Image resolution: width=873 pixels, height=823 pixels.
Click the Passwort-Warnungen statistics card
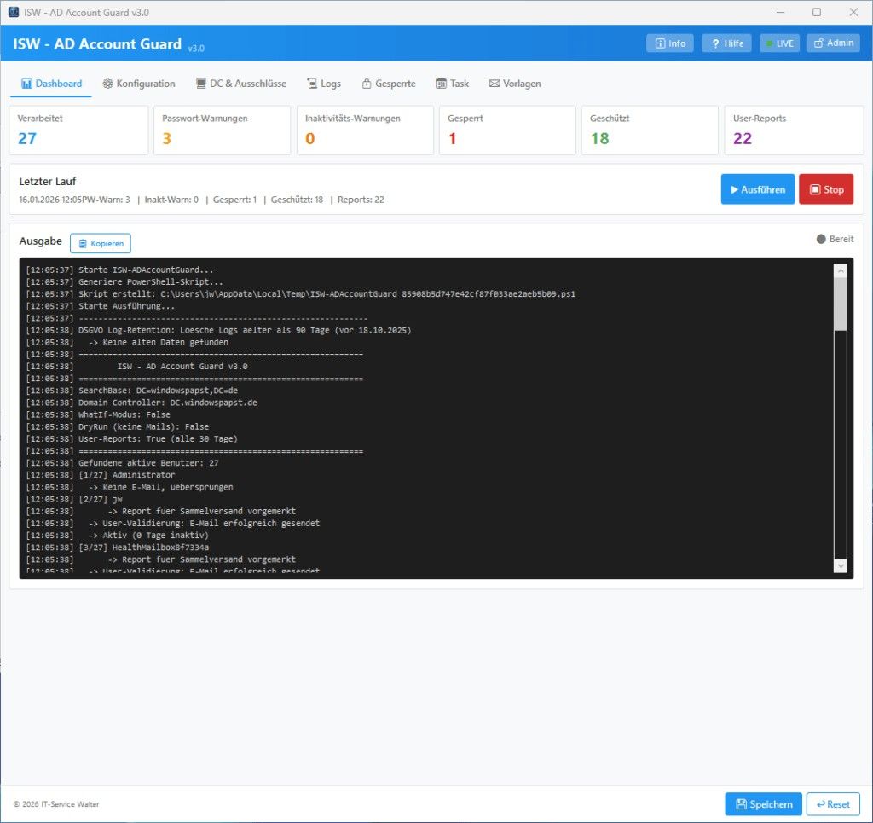pyautogui.click(x=222, y=130)
